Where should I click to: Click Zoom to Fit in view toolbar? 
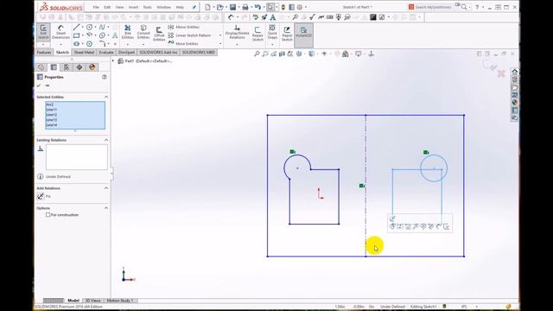click(257, 54)
